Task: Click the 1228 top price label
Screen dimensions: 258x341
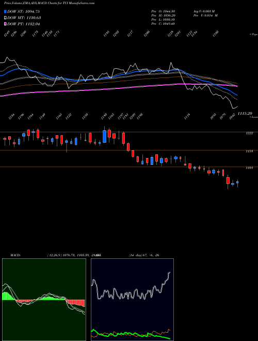Action: tap(170, 34)
